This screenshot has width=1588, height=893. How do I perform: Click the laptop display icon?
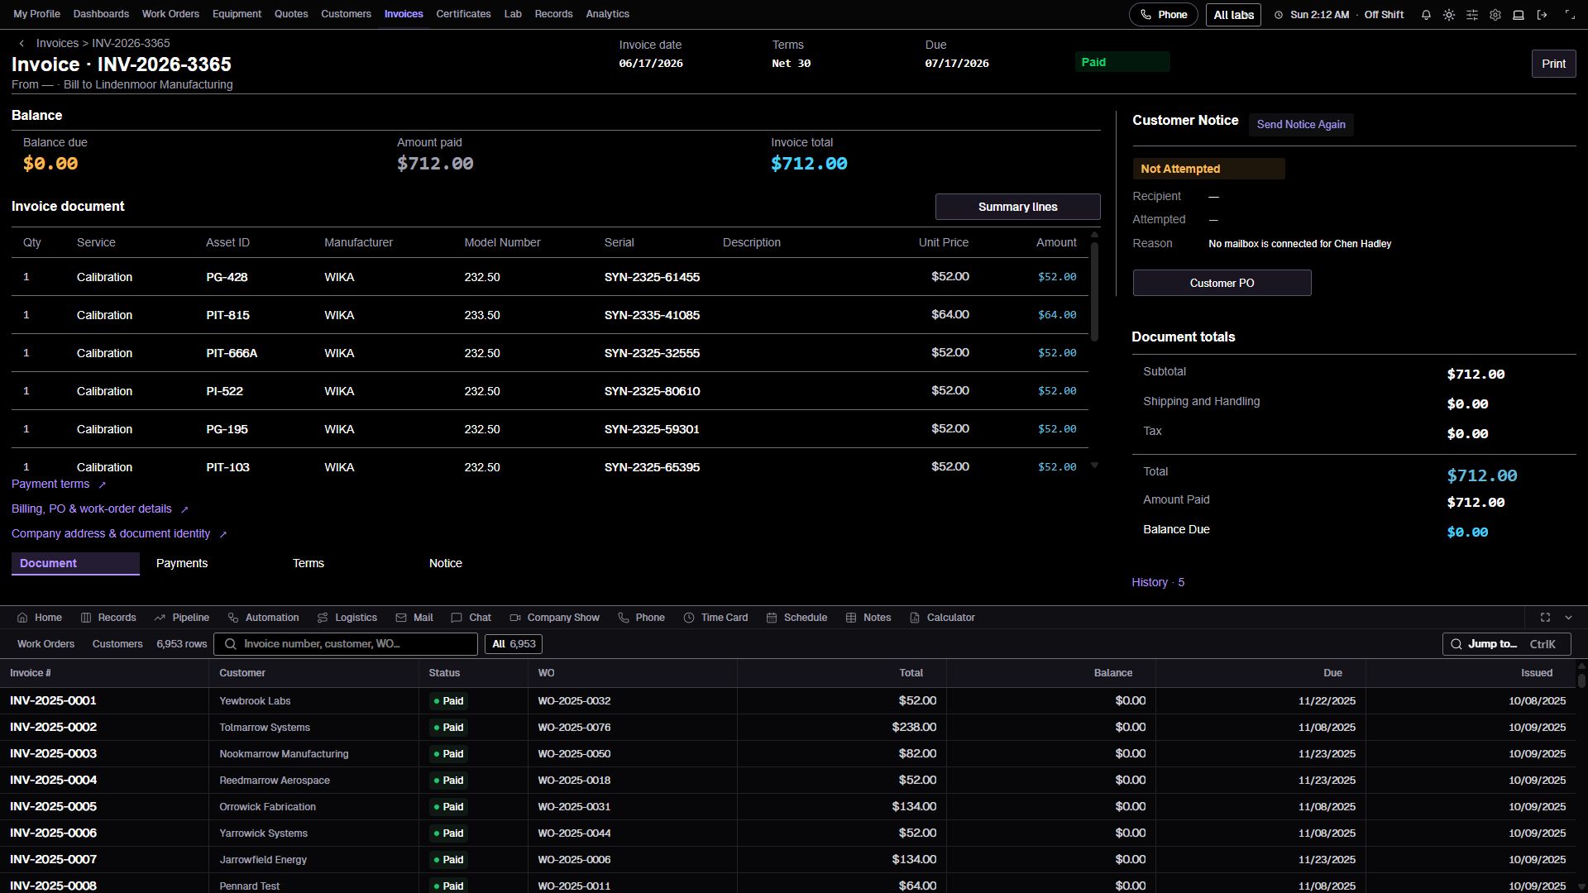coord(1519,15)
